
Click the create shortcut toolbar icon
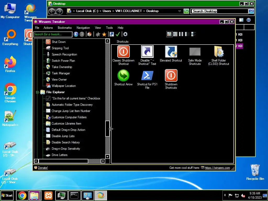(x=111, y=34)
